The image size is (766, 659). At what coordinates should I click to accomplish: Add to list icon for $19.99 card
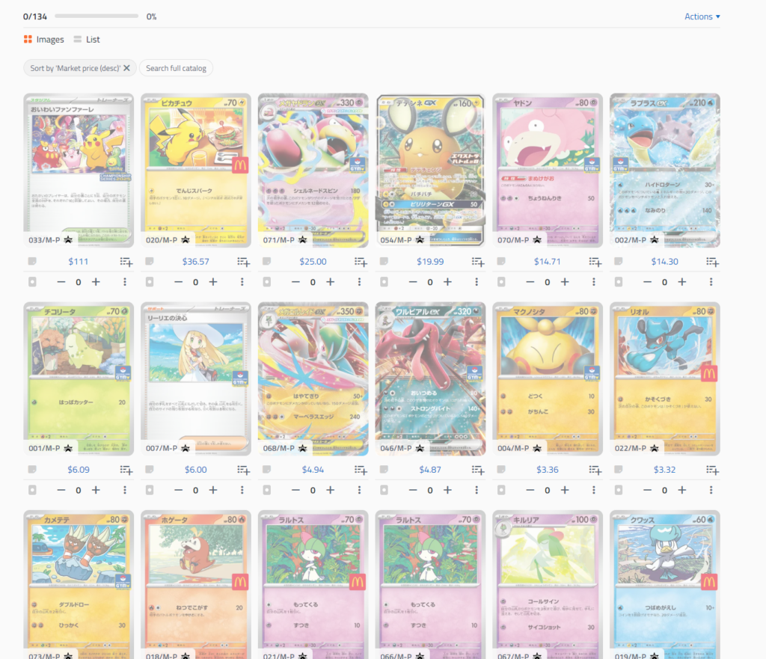478,262
